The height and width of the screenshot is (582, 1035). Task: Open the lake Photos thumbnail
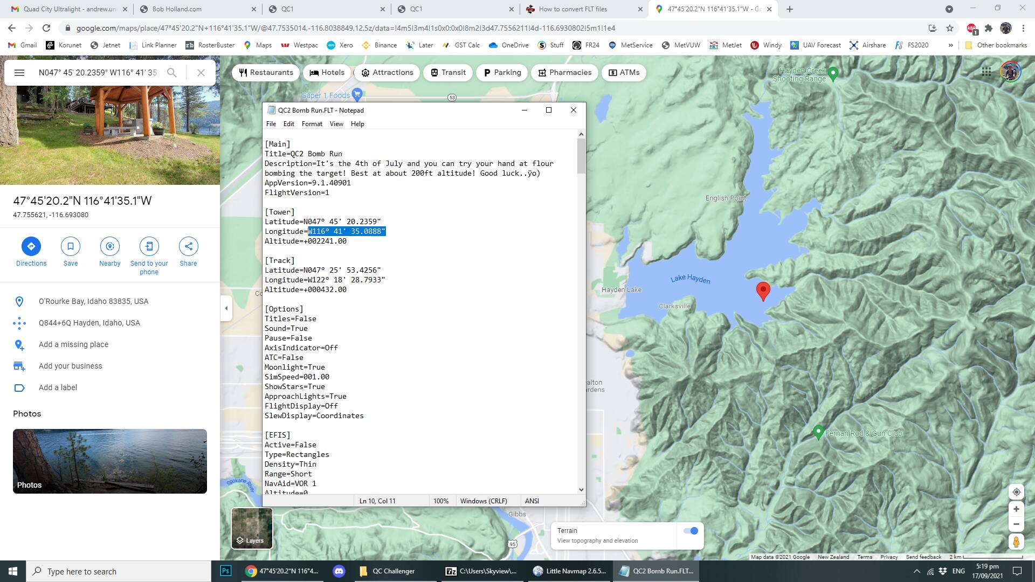coord(110,461)
